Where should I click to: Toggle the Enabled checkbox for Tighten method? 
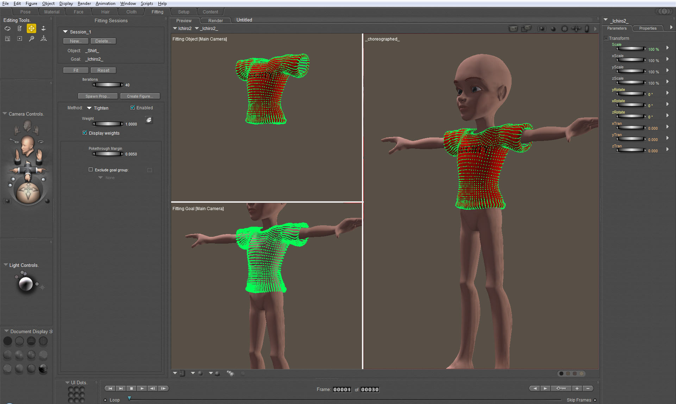click(133, 107)
